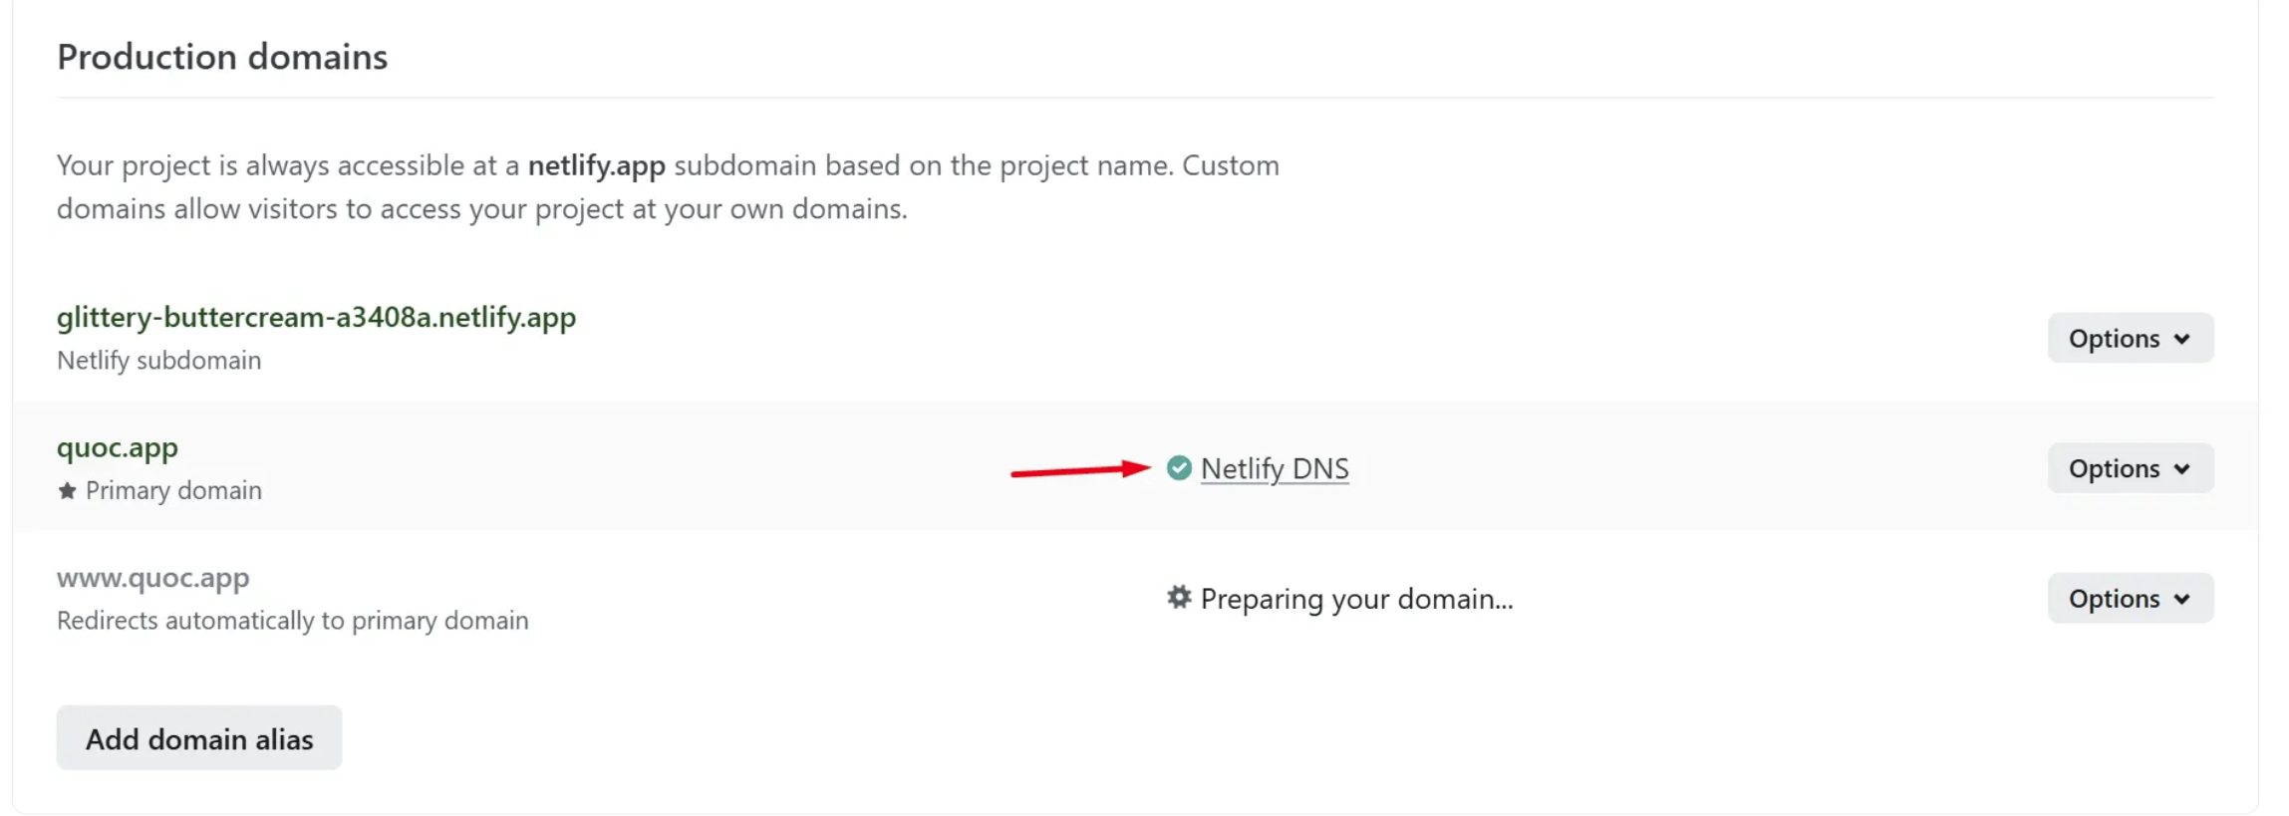
Task: Click the words Custom domains in the description
Action: click(1230, 165)
